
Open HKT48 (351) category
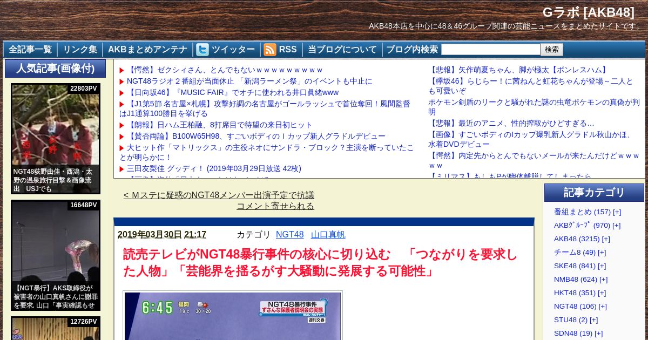point(575,293)
